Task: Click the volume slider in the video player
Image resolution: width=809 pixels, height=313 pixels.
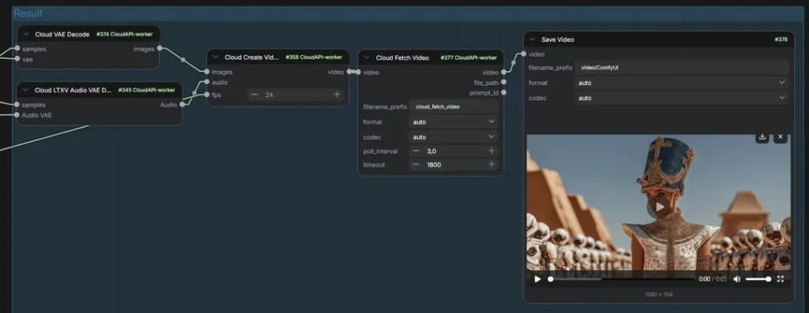Action: tap(758, 279)
